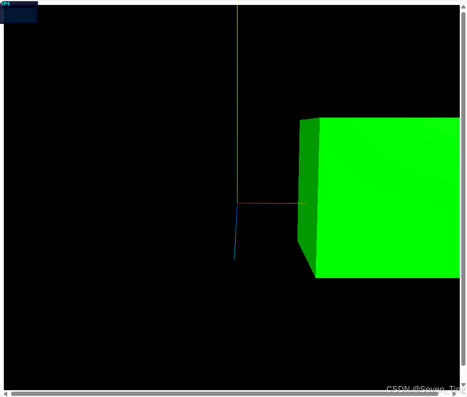
Task: Toggle the FPS stats panel
Action: tap(19, 13)
